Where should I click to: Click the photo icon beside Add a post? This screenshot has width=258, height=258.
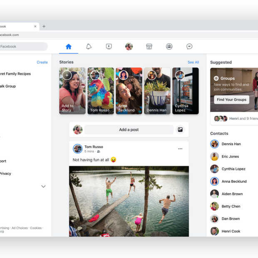click(180, 129)
